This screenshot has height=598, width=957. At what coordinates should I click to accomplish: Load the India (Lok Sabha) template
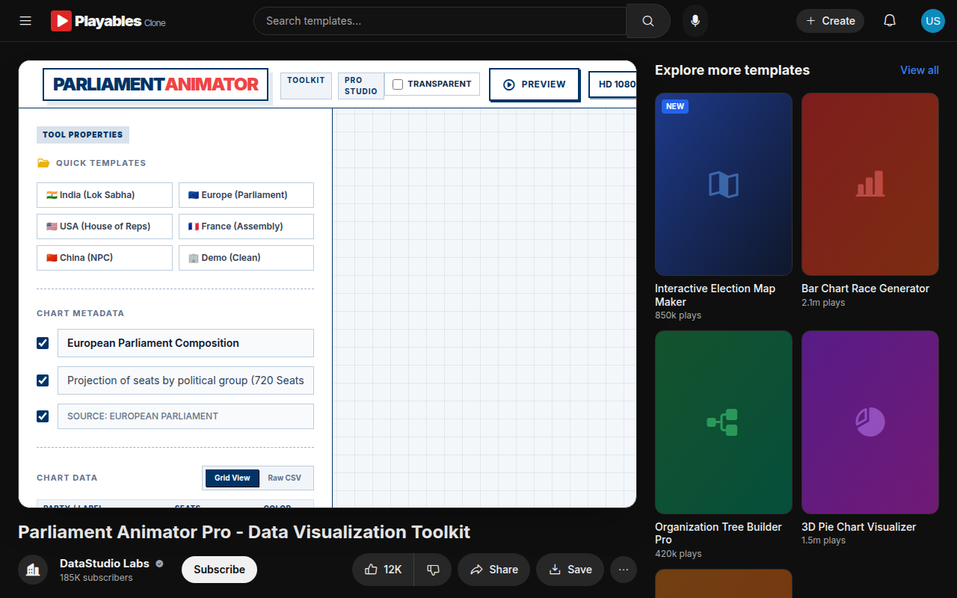pyautogui.click(x=105, y=195)
